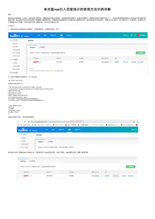Click the funnel icon at the sidebar bottom
Image resolution: width=155 pixels, height=219 pixels.
pyautogui.click(x=11, y=72)
